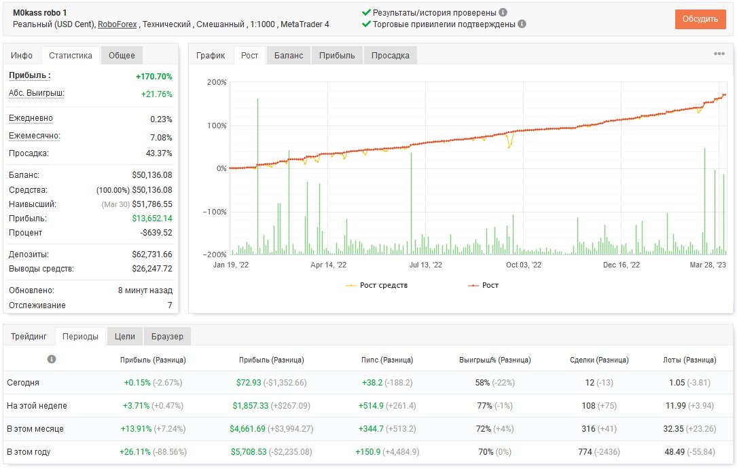Toggle the Рост средств legend series
This screenshot has width=737, height=469.
(376, 286)
